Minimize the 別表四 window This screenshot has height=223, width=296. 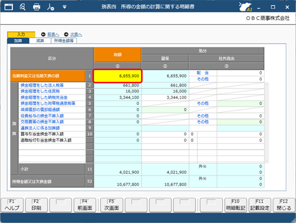point(259,7)
